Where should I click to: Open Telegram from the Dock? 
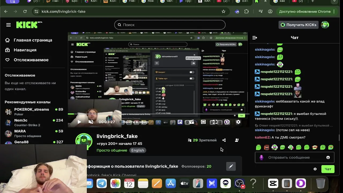[x=102, y=184]
